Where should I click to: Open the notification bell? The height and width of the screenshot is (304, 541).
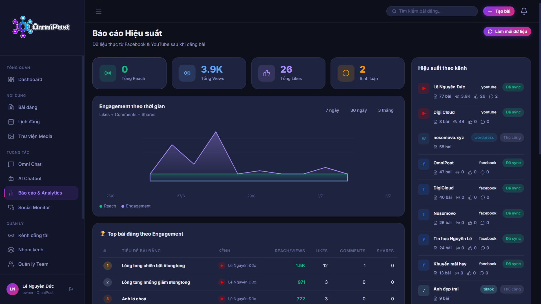524,11
